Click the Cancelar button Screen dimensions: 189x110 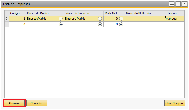coord(37,103)
